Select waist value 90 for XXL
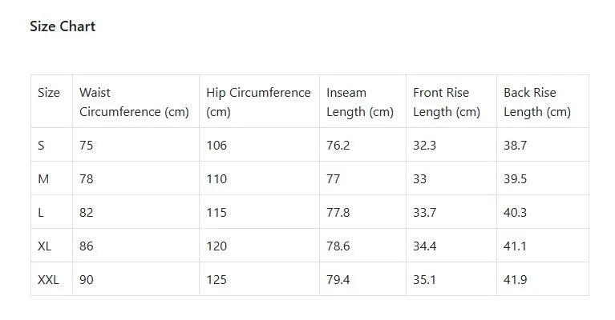The image size is (615, 320). 87,280
